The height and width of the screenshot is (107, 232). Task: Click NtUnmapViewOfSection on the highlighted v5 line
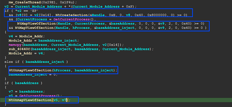coord(30,100)
